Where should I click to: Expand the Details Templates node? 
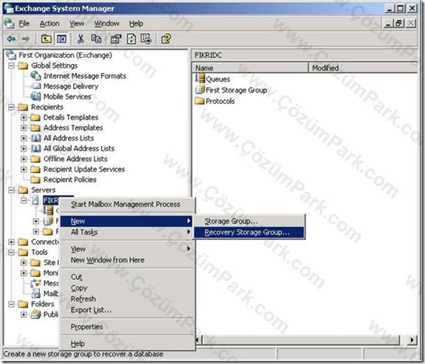pyautogui.click(x=23, y=117)
